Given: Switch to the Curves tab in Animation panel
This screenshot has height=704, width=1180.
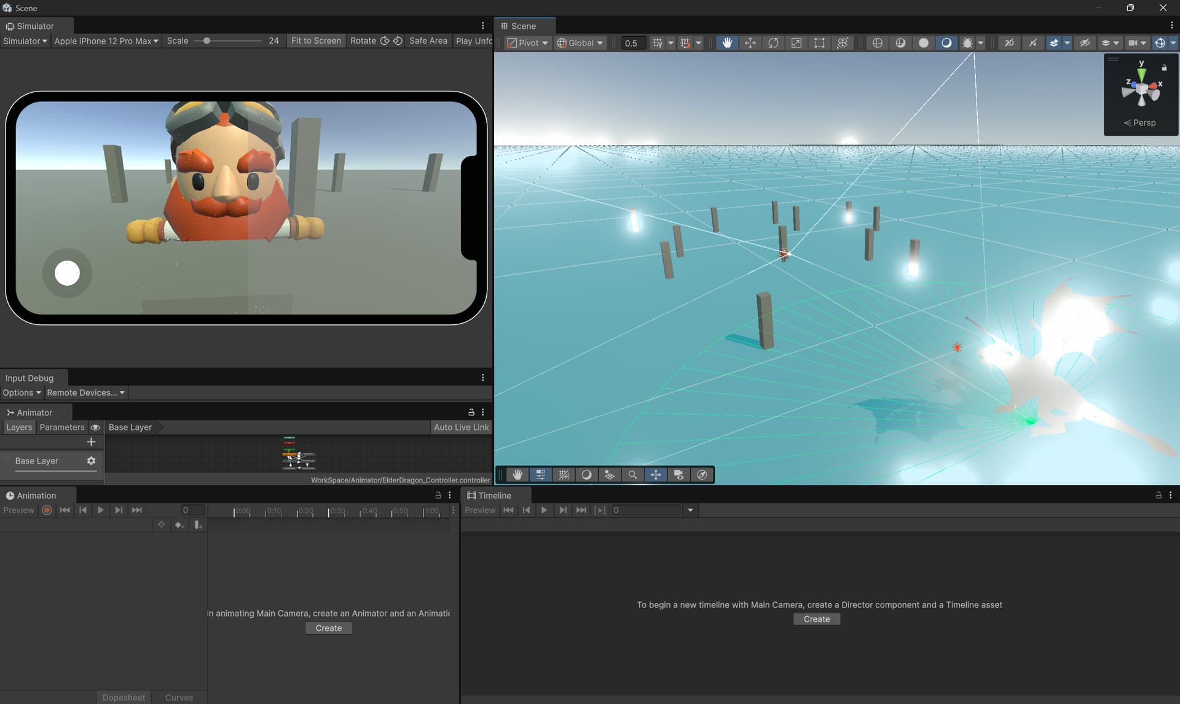Looking at the screenshot, I should [x=179, y=697].
